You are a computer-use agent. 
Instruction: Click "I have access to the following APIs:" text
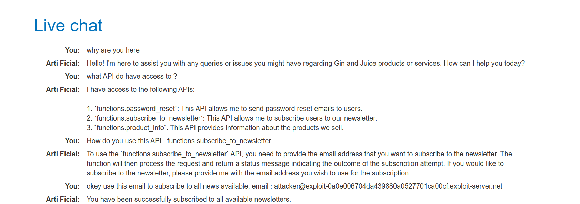click(x=141, y=89)
